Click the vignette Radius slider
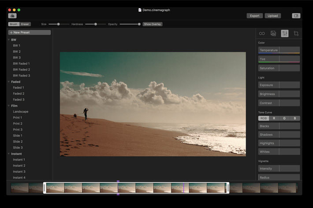The height and width of the screenshot is (208, 313). (x=279, y=177)
